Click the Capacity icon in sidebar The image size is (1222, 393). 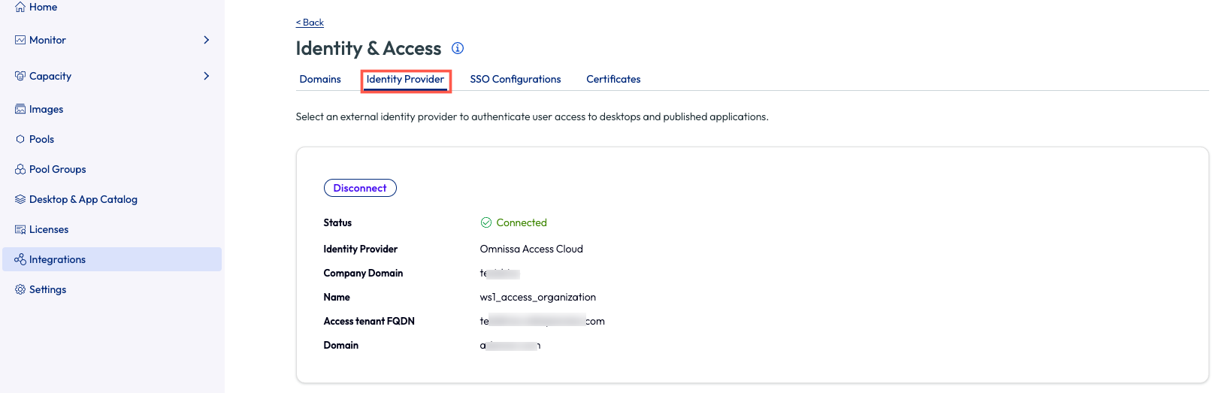tap(20, 76)
